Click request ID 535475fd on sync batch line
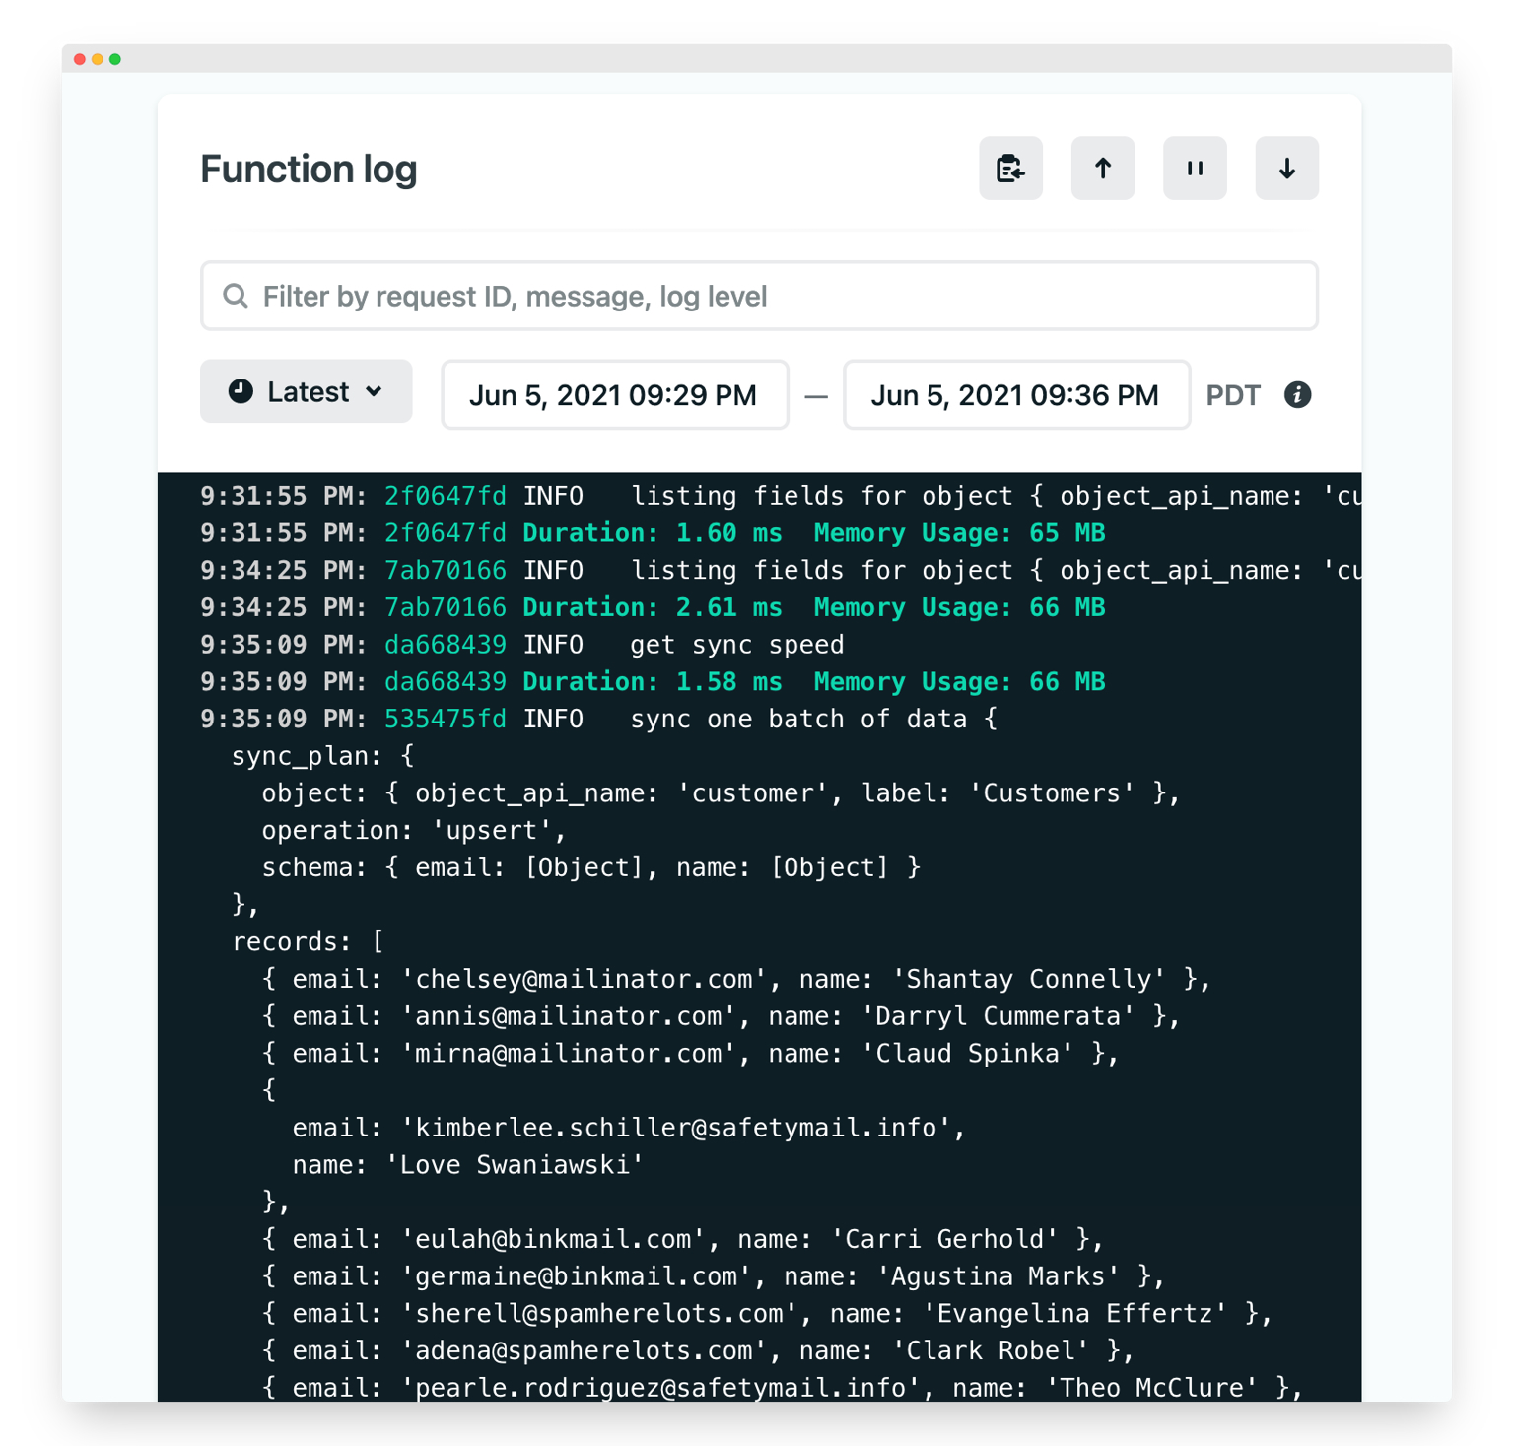The image size is (1514, 1446). point(445,719)
